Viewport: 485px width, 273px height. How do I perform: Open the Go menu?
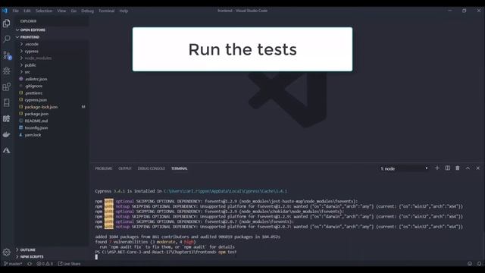click(x=74, y=11)
